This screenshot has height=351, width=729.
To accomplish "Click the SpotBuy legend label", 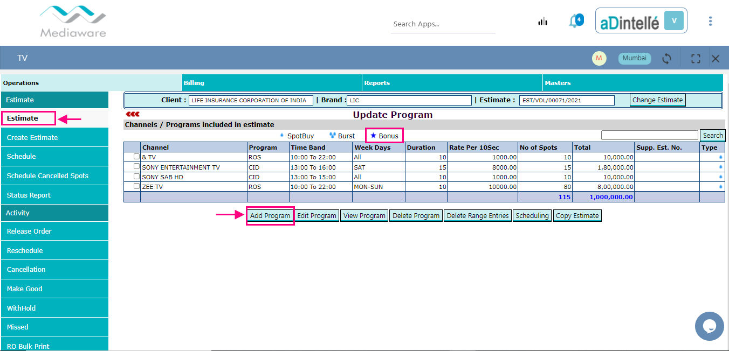I will [x=300, y=136].
